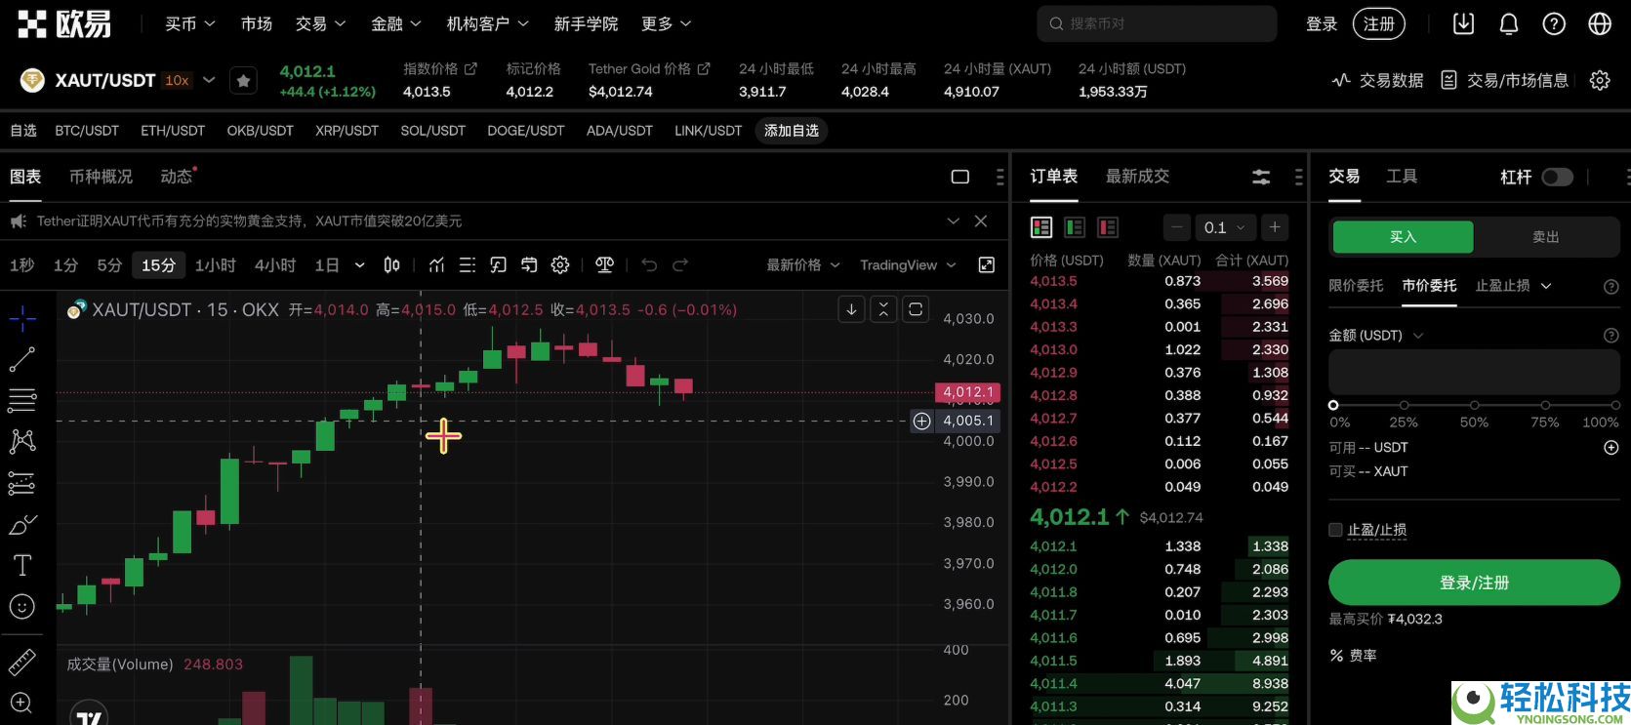
Task: Click the 注册 button in header
Action: tap(1379, 23)
